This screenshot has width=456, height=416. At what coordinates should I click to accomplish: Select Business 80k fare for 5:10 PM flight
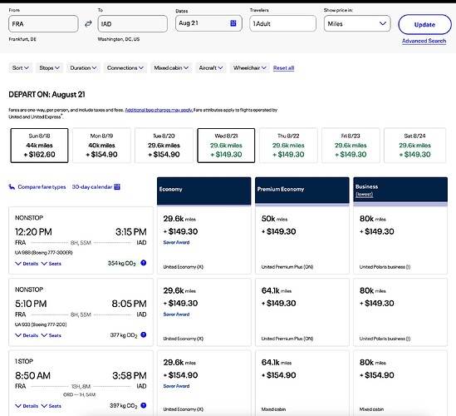tap(400, 312)
